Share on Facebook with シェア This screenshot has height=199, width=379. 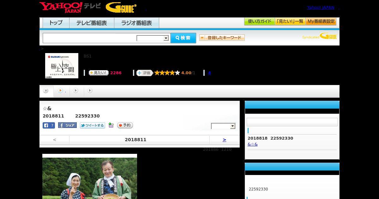[67, 125]
